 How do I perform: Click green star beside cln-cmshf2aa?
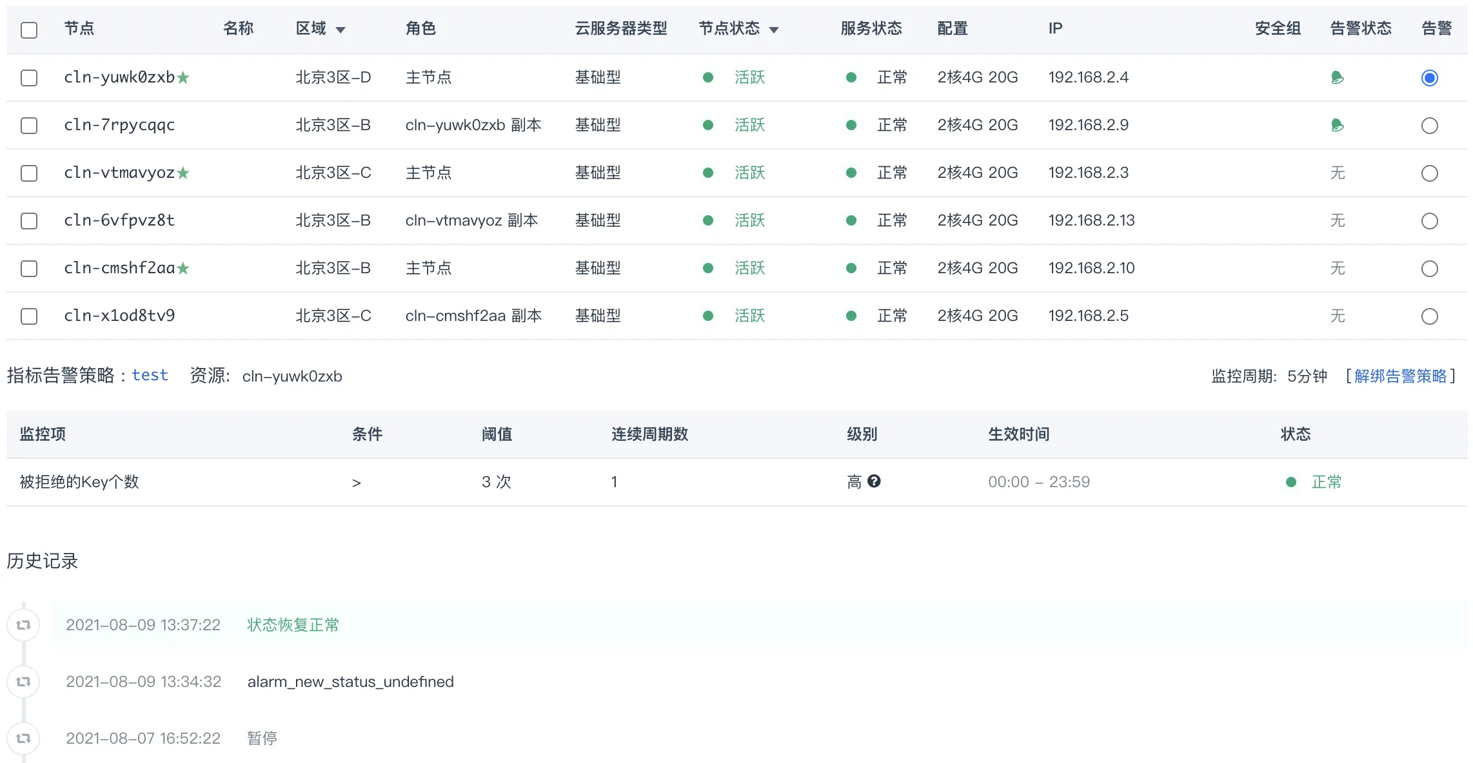point(183,268)
